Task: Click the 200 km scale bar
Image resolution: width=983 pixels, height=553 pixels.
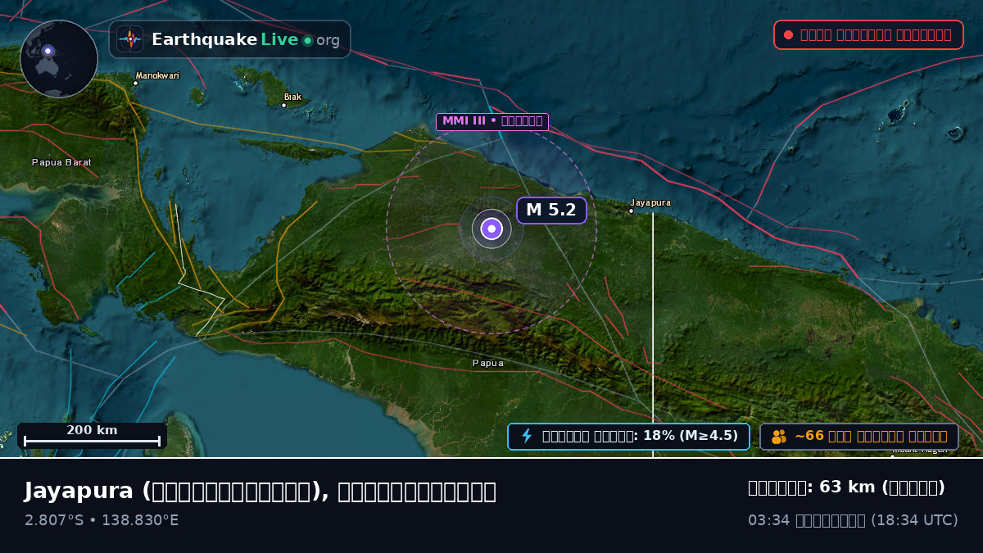Action: click(92, 435)
